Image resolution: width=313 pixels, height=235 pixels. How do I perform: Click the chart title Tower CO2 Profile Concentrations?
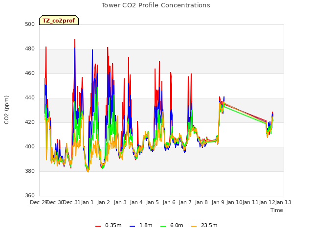tap(156, 5)
